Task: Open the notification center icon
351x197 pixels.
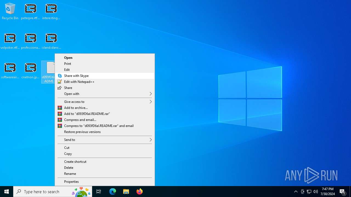Action: click(x=342, y=192)
